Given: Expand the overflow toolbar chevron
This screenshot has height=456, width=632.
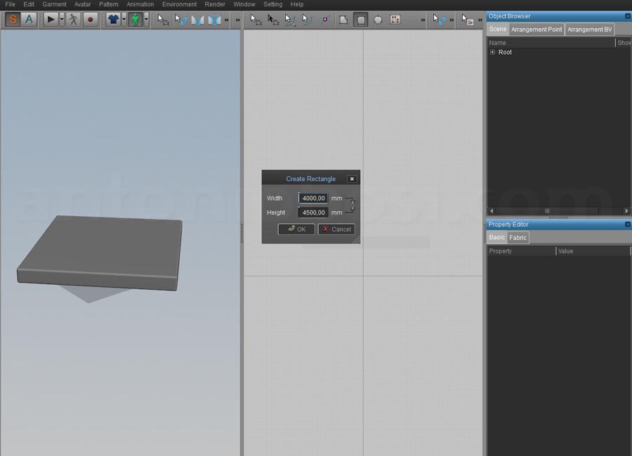Looking at the screenshot, I should (x=422, y=21).
